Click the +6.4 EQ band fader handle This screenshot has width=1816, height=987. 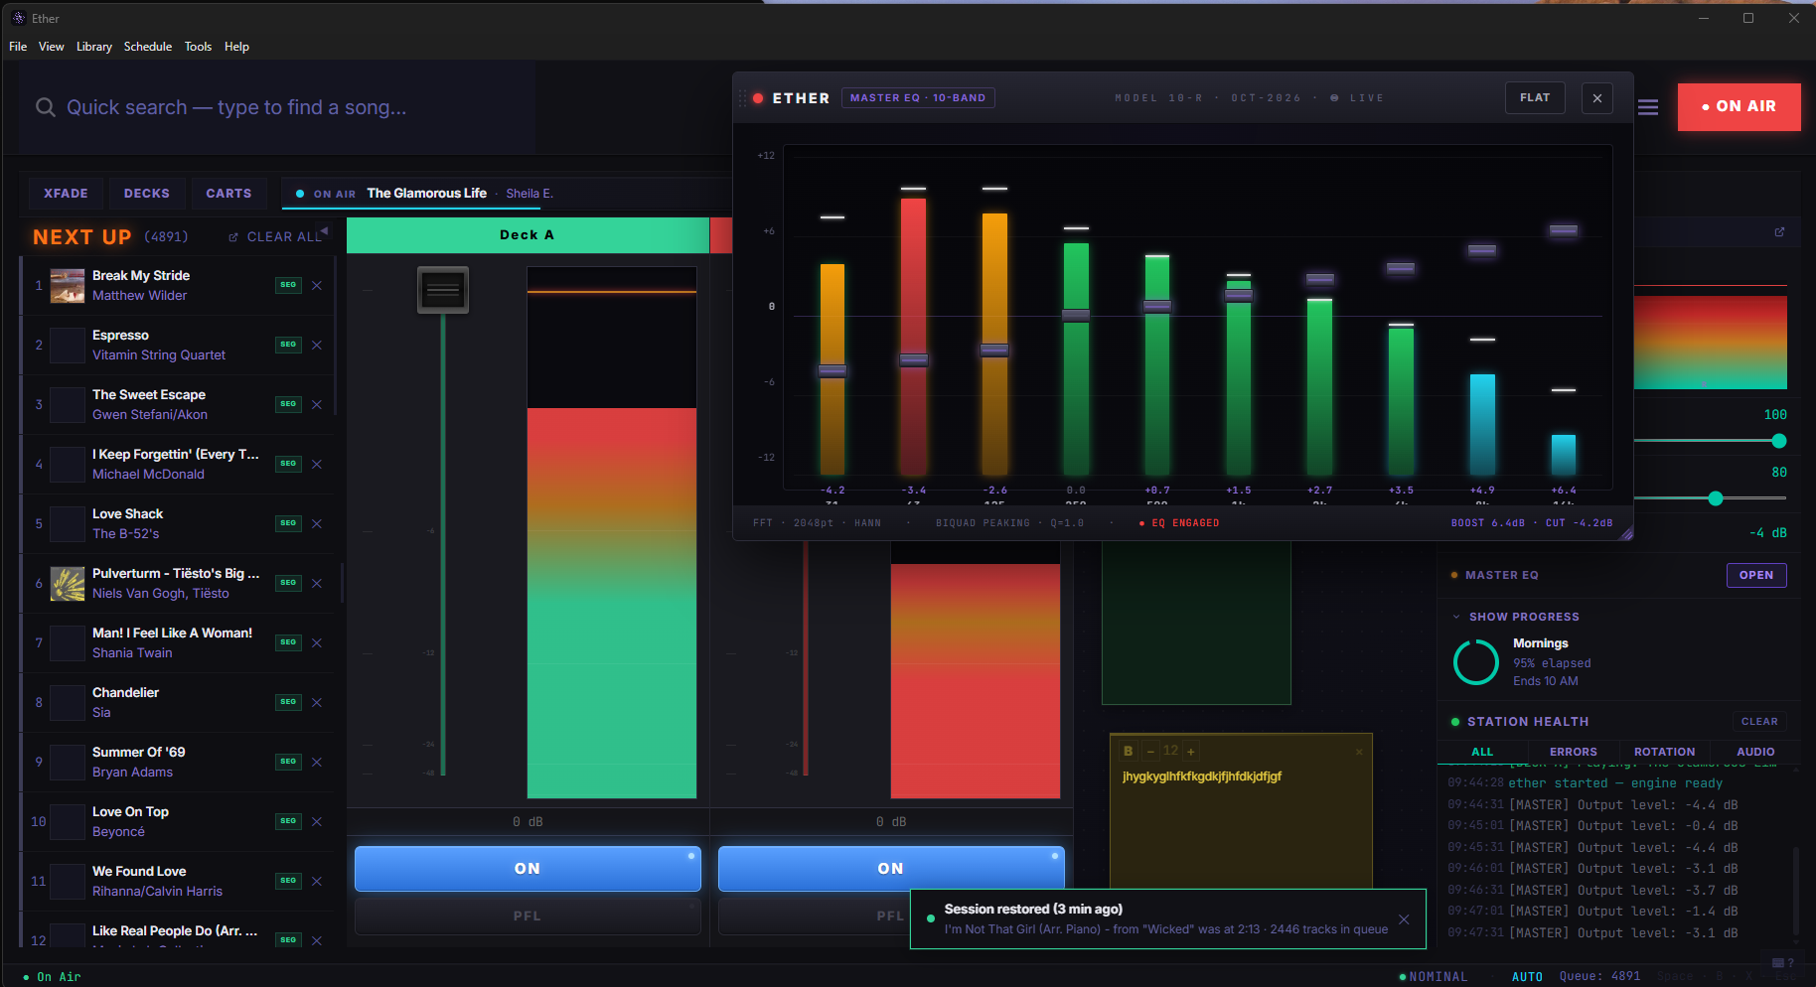1563,231
